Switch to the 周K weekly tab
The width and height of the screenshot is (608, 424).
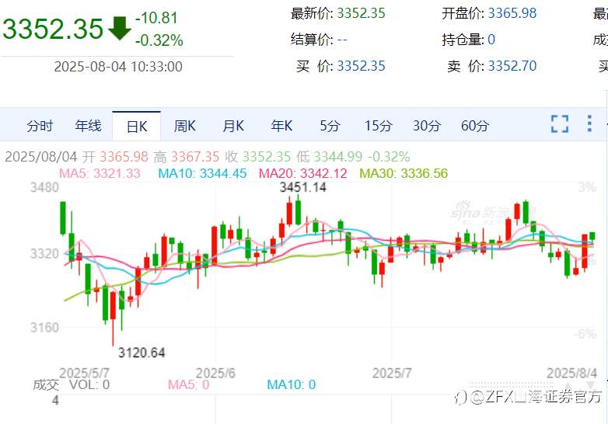(184, 126)
